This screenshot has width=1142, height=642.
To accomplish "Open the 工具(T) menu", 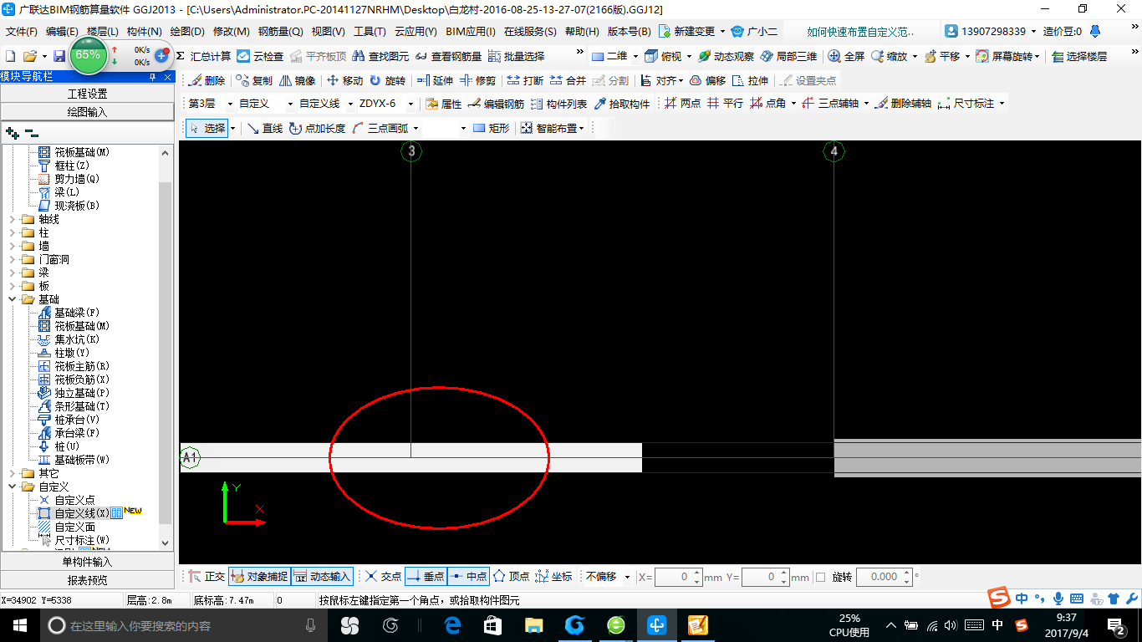I will point(370,32).
